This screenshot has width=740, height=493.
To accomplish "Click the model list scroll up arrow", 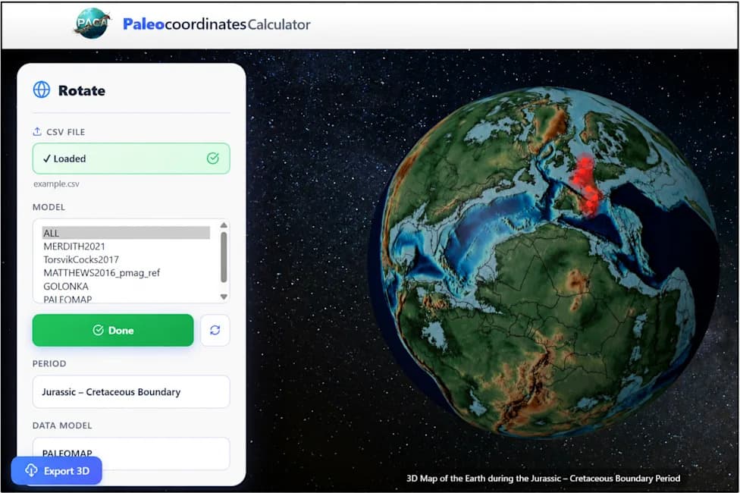I will pos(224,225).
